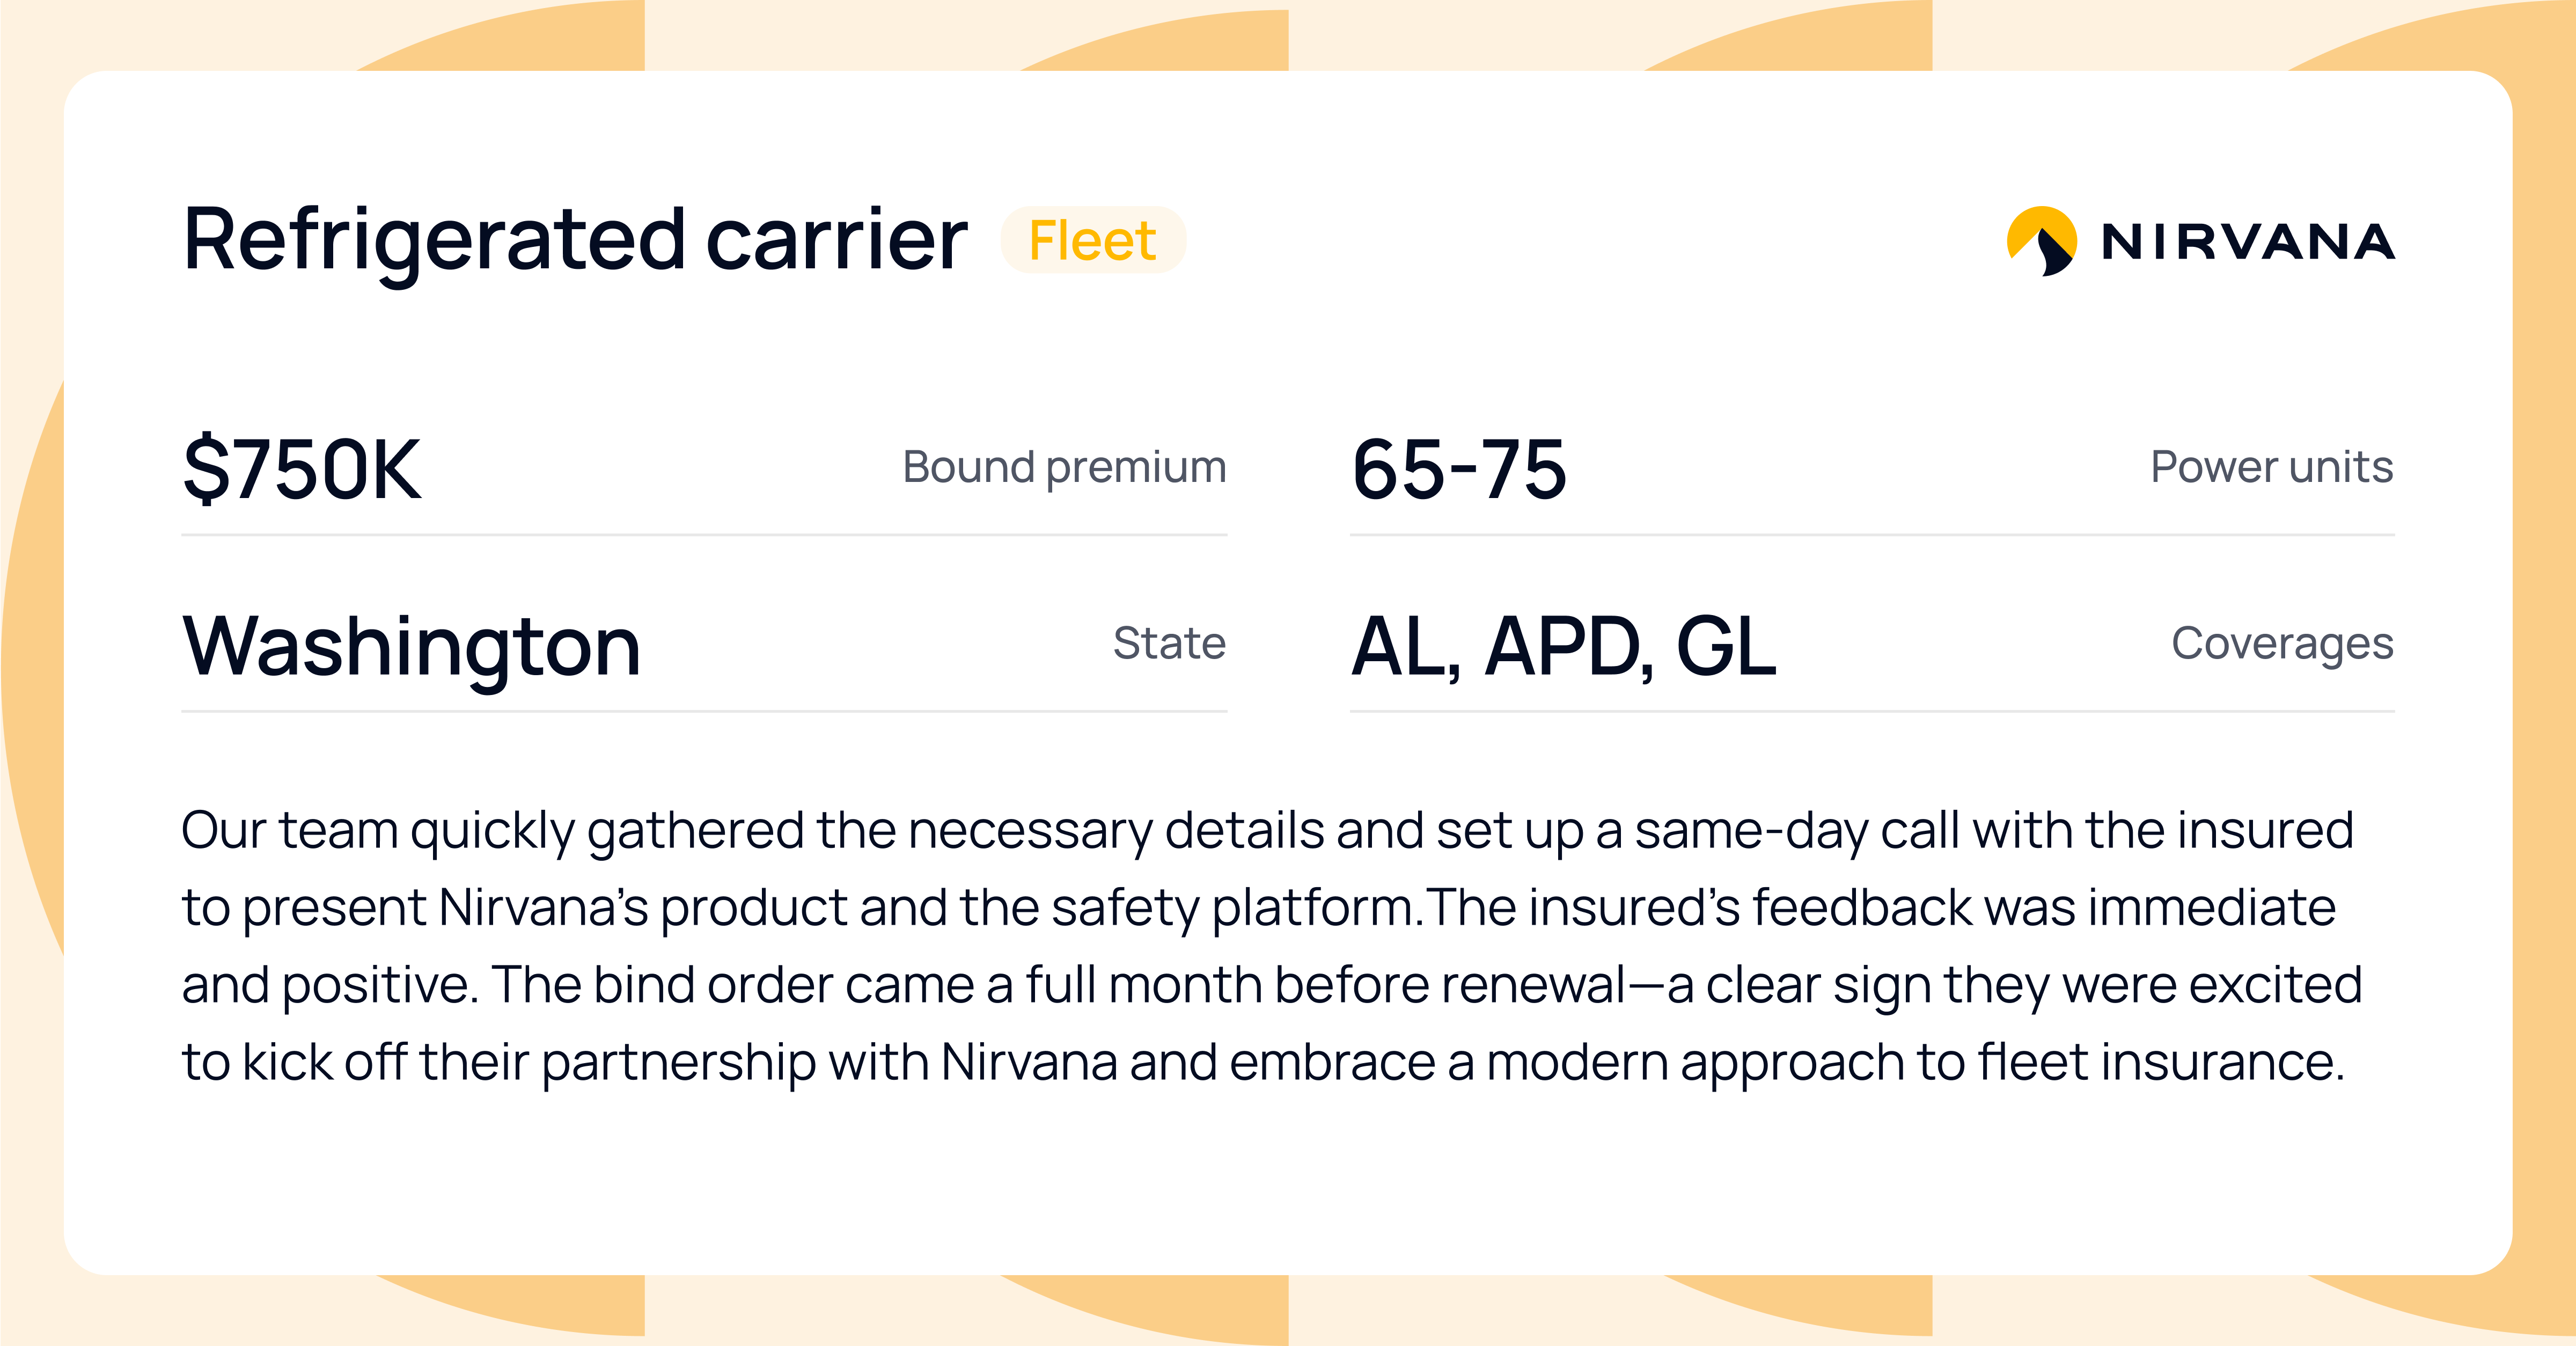Click the Washington state value
Viewport: 2576px width, 1346px height.
click(x=411, y=646)
